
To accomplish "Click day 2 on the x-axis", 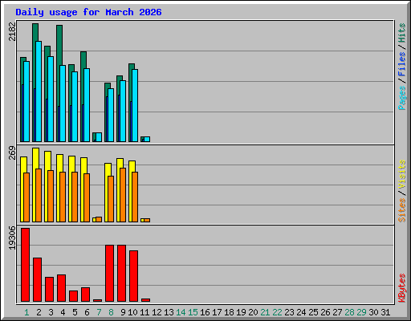I will 39,312.
